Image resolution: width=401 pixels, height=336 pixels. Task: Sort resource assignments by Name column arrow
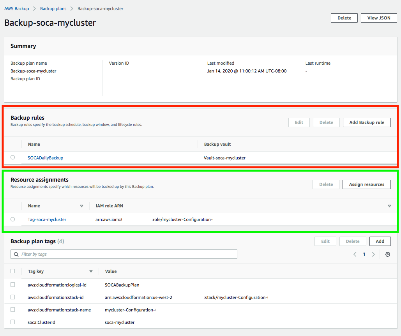pyautogui.click(x=81, y=206)
